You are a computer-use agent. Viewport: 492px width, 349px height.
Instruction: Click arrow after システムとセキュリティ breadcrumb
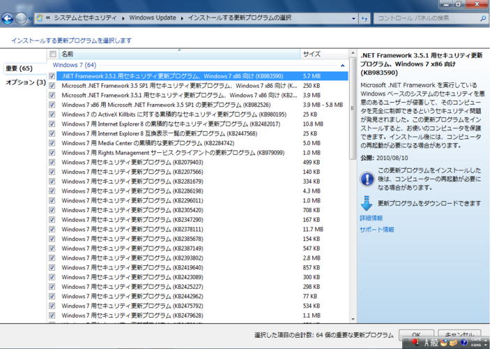click(x=123, y=18)
